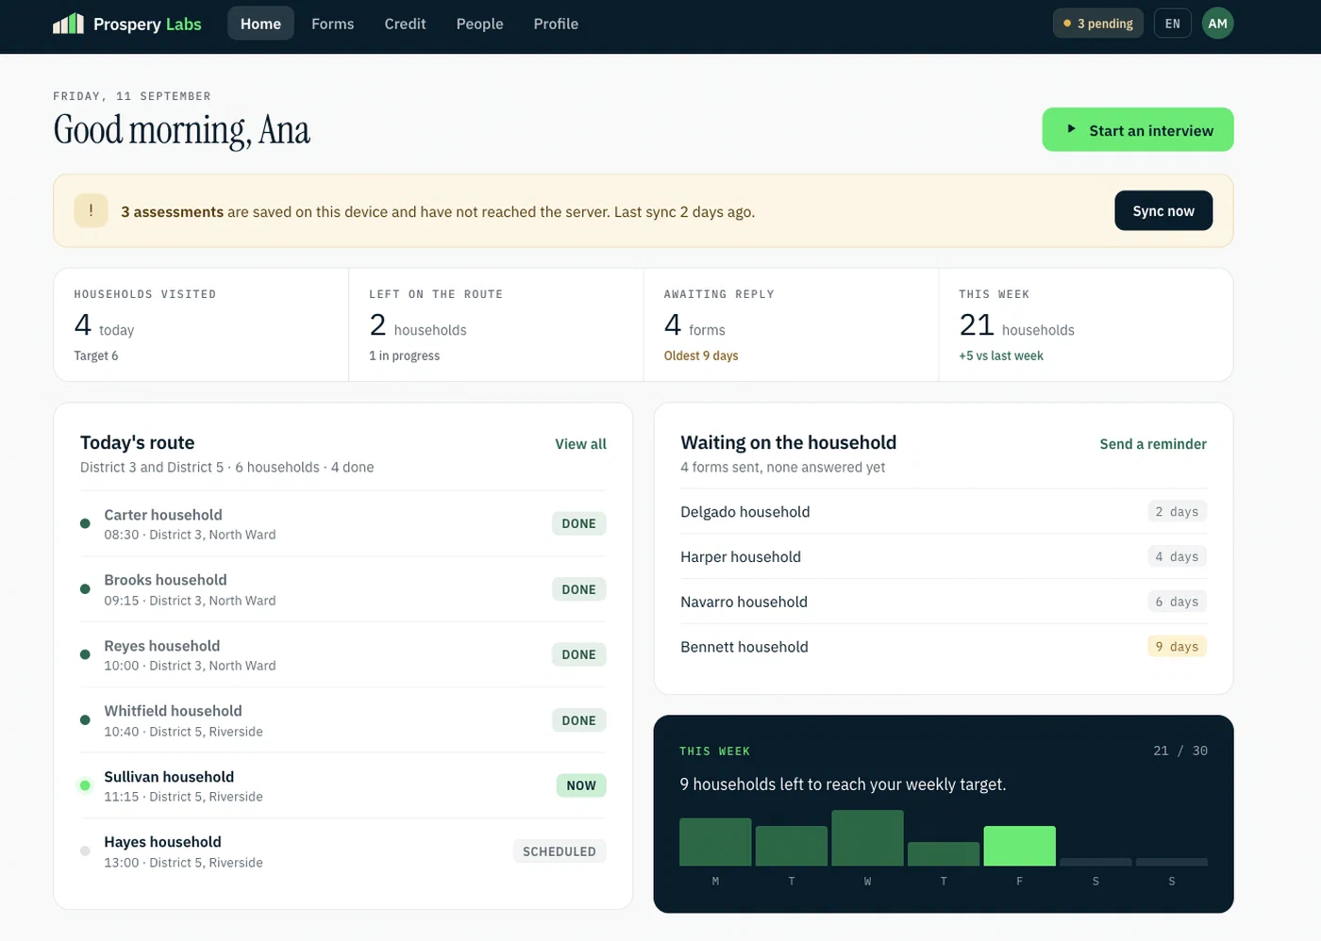Screen dimensions: 1321x941
Task: Select the Left on the Route stat card
Action: click(x=496, y=324)
